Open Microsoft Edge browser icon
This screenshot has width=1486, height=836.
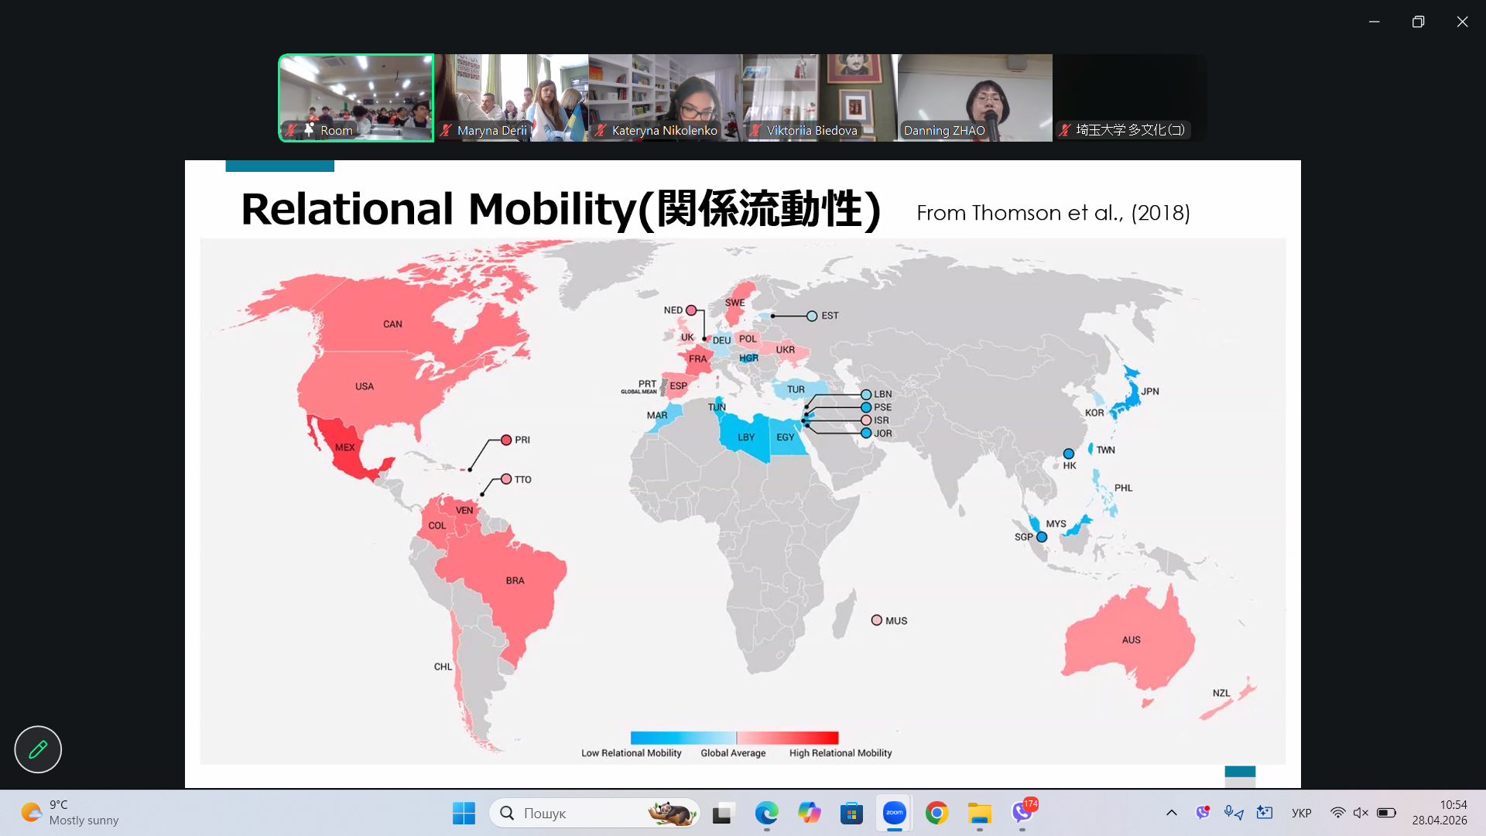tap(766, 813)
